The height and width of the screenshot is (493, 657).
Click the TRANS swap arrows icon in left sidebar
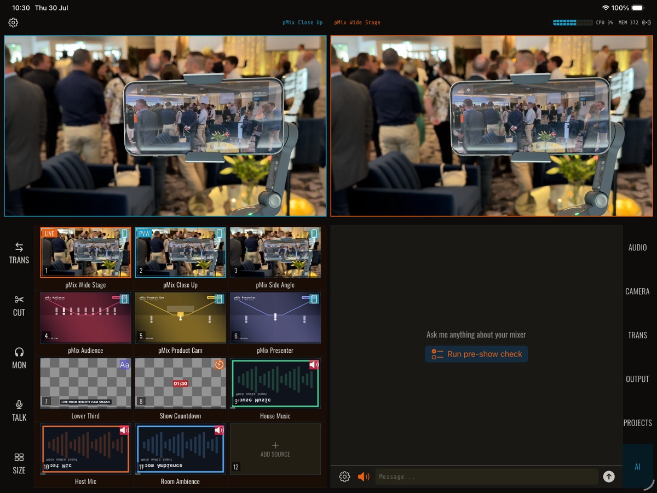19,247
